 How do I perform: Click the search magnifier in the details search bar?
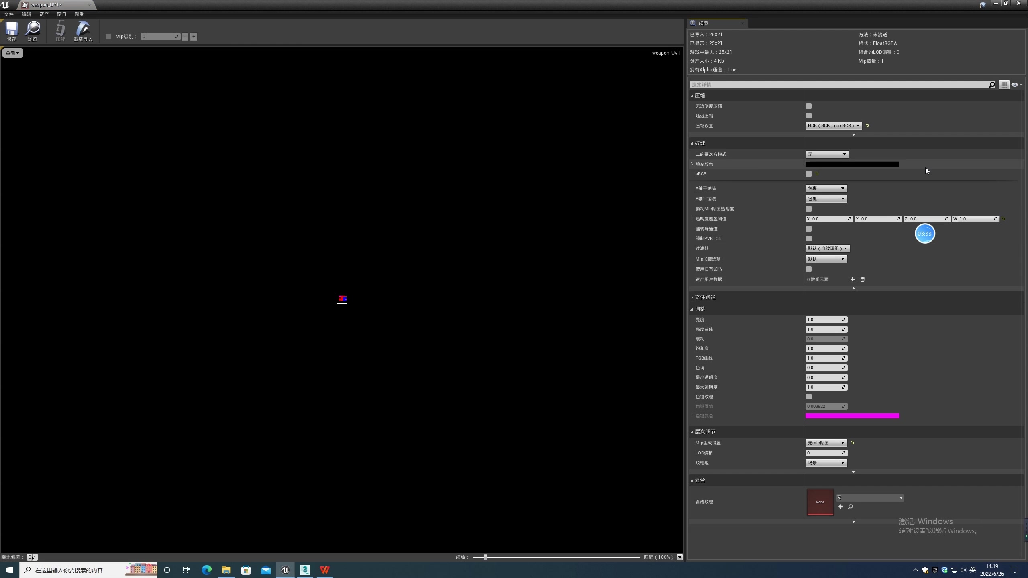tap(991, 85)
